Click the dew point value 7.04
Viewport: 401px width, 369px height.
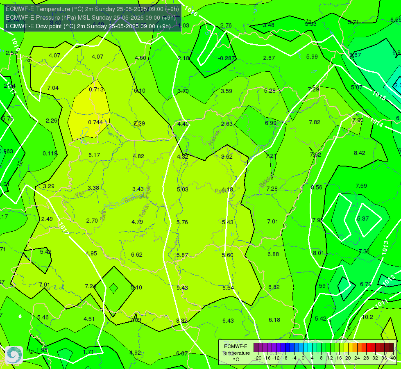click(53, 88)
